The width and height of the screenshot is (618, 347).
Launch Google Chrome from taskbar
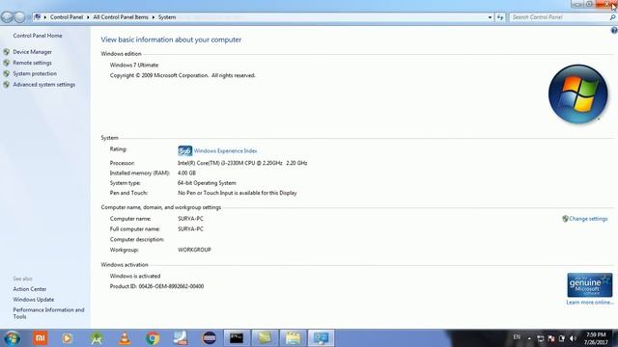coord(153,338)
